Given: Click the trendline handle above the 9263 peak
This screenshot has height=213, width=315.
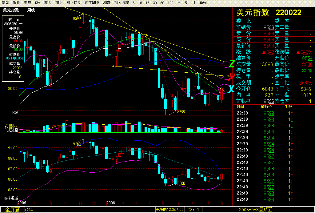Looking at the screenshot, I should 83,14.
